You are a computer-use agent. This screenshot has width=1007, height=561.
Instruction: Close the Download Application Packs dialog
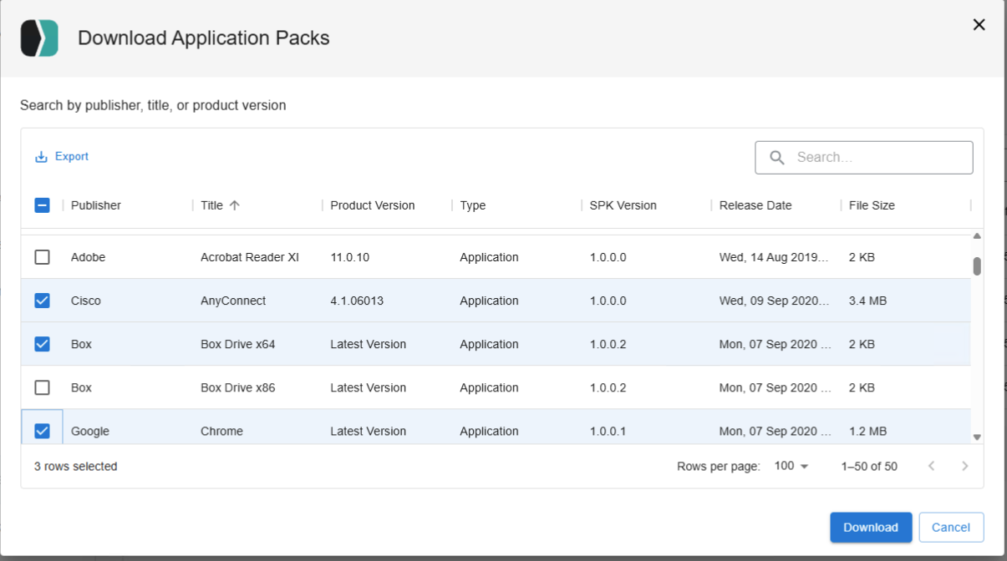[x=979, y=25]
